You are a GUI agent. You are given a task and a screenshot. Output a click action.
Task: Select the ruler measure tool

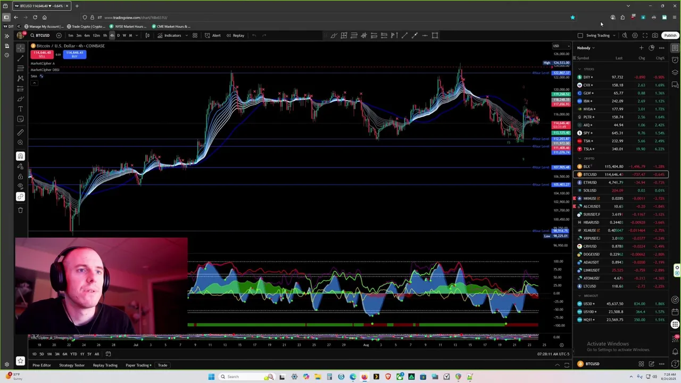[x=20, y=132]
